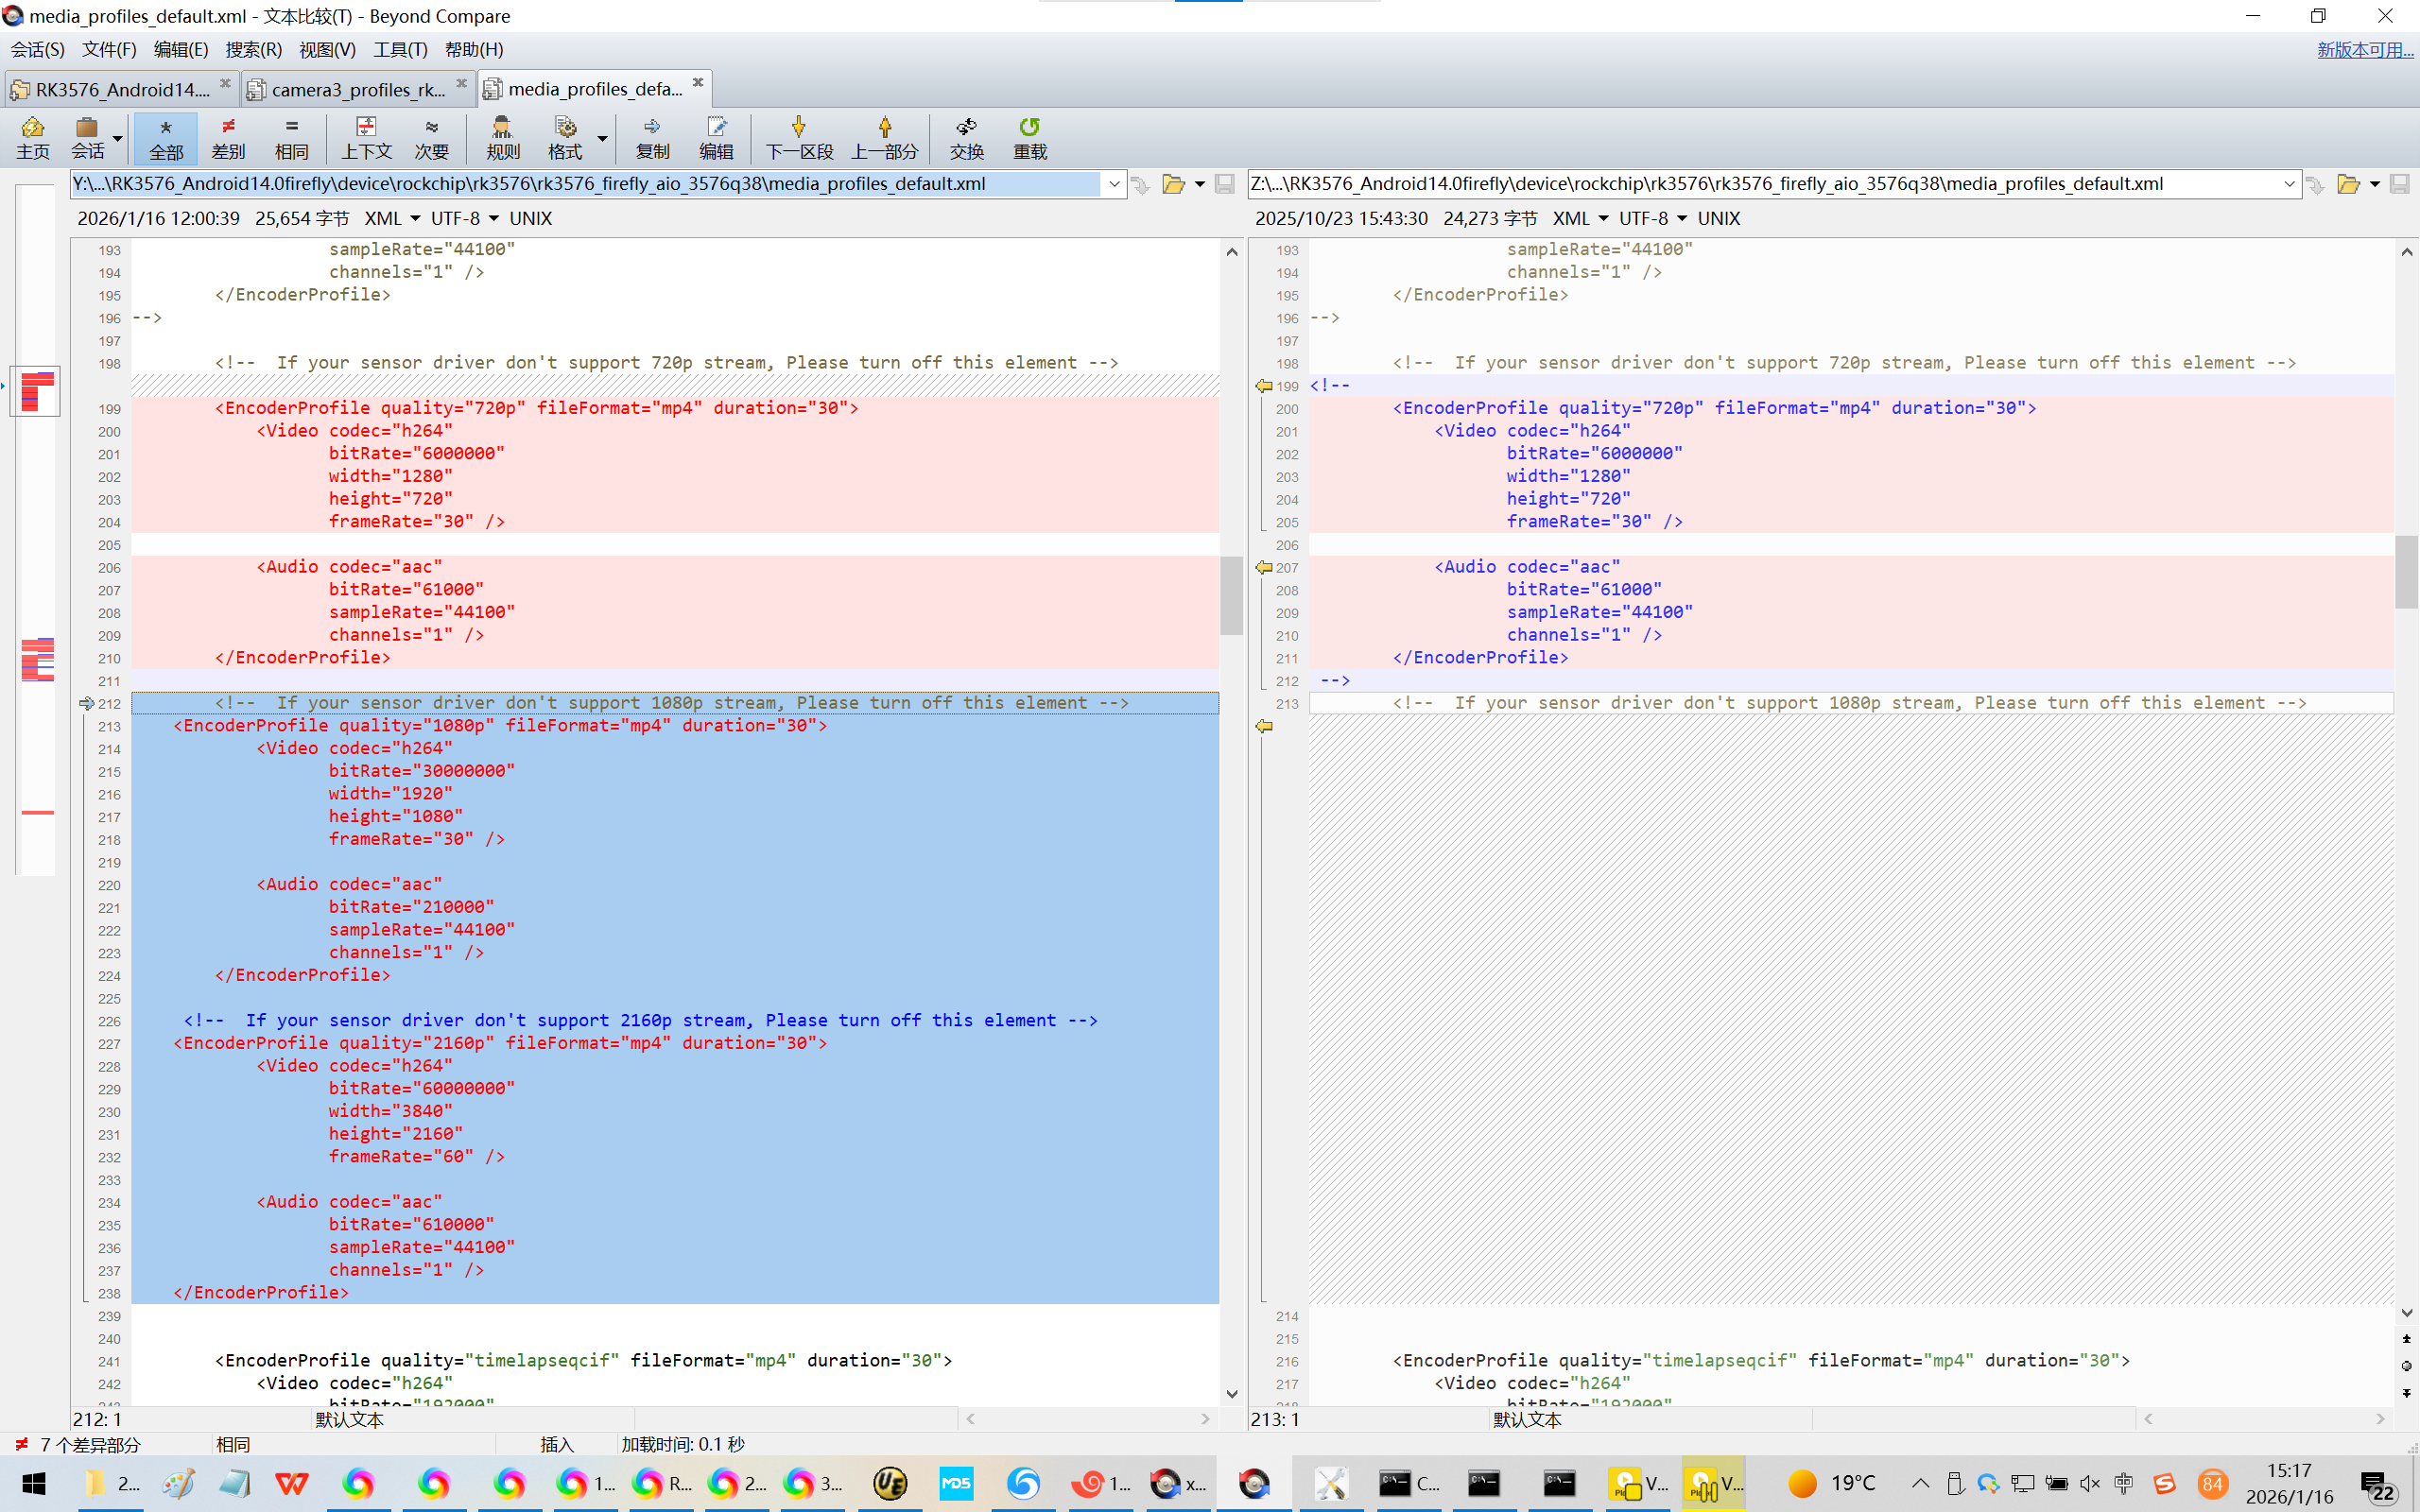The width and height of the screenshot is (2420, 1512).
Task: Click the left pane vertical scrollbar thumb
Action: click(1231, 595)
